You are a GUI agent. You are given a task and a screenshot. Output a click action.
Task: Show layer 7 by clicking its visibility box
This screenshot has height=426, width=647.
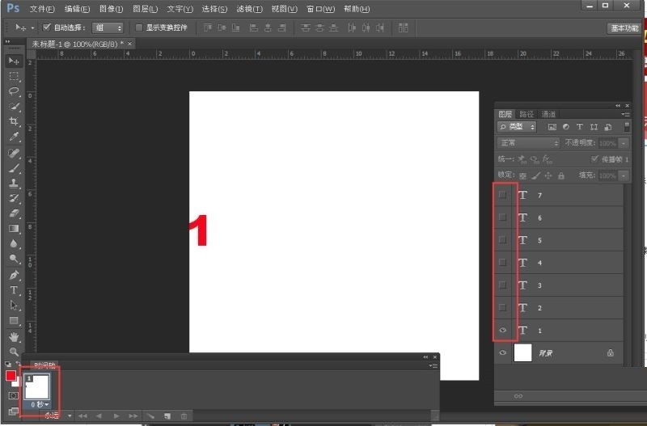(503, 195)
